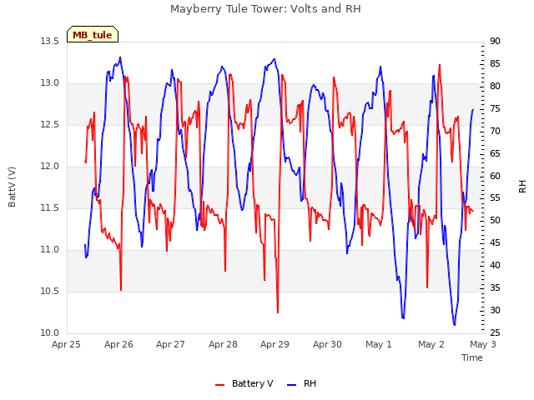The width and height of the screenshot is (534, 400).
Task: Click the 12.5 voltage tick label
Action: 50,124
